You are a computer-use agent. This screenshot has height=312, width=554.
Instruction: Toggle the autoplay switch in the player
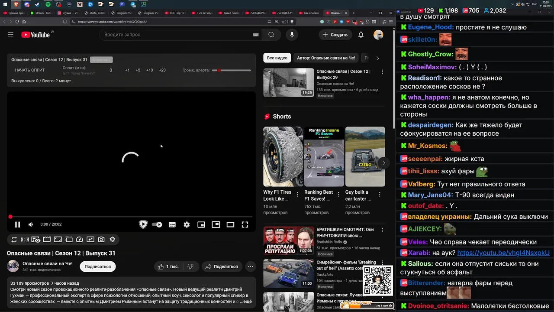[157, 224]
